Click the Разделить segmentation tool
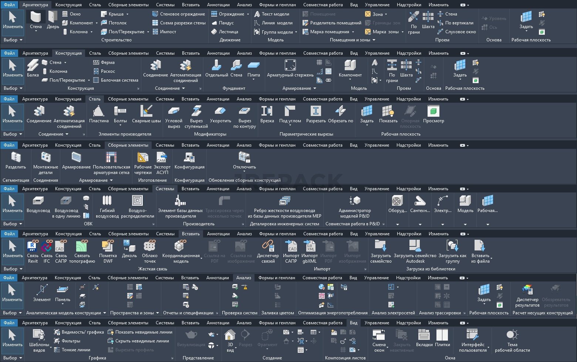577x362 pixels. (x=16, y=160)
